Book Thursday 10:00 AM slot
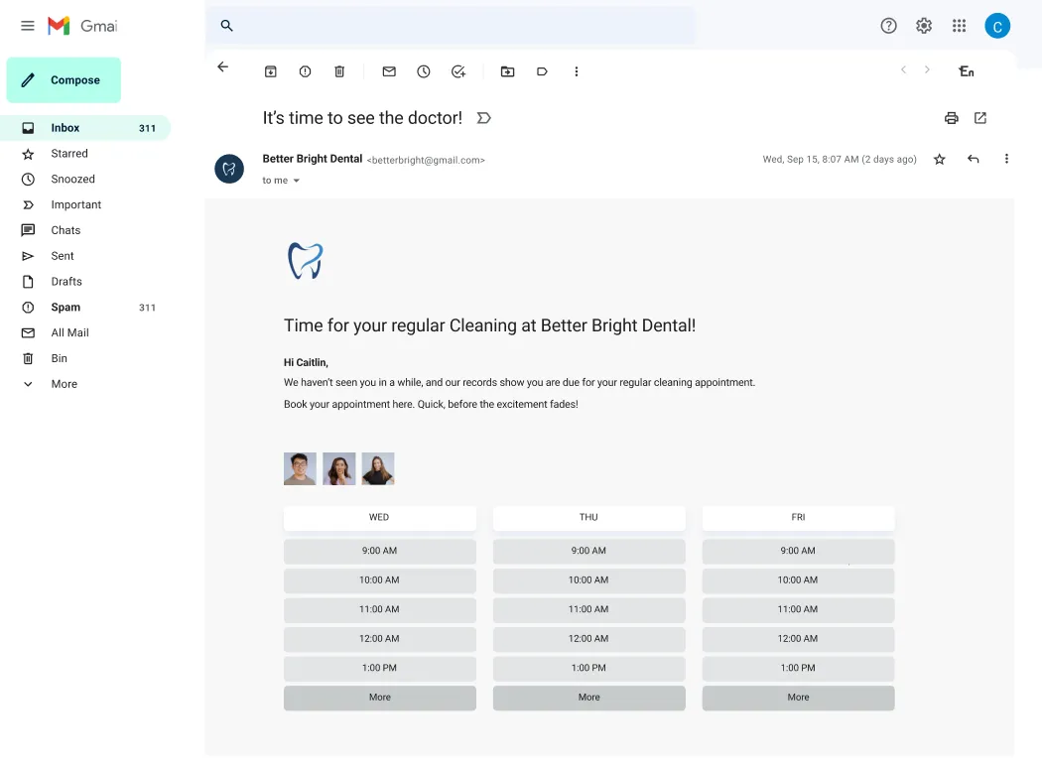Viewport: 1042px width, 768px height. coord(588,580)
